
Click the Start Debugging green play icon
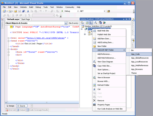coord(62,11)
